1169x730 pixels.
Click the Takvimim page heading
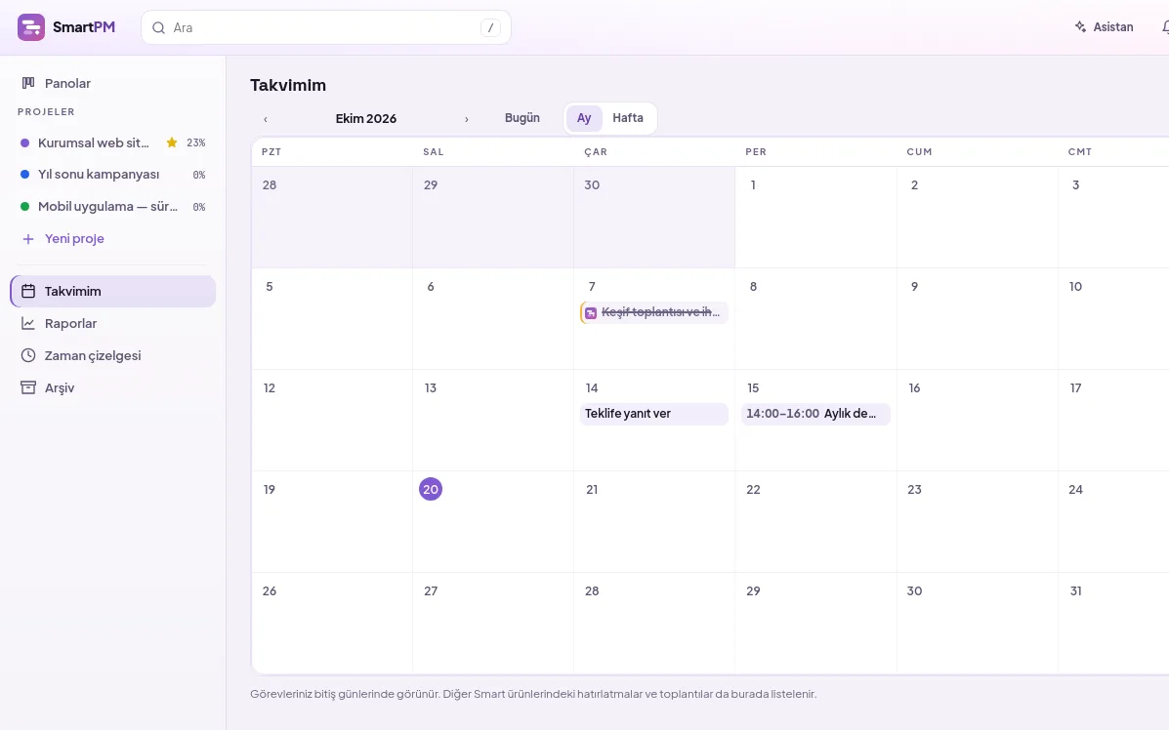[x=288, y=85]
